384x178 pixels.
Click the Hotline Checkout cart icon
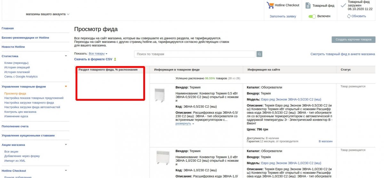[x=270, y=5]
